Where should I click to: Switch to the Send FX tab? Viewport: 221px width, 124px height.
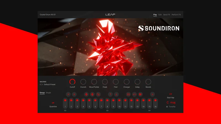(167, 15)
